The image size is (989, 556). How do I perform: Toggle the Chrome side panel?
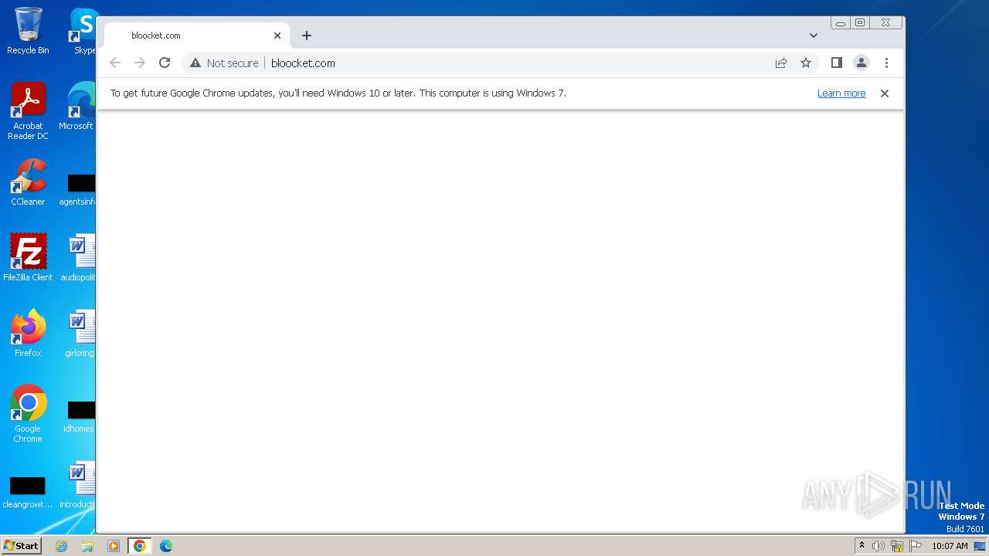(836, 63)
